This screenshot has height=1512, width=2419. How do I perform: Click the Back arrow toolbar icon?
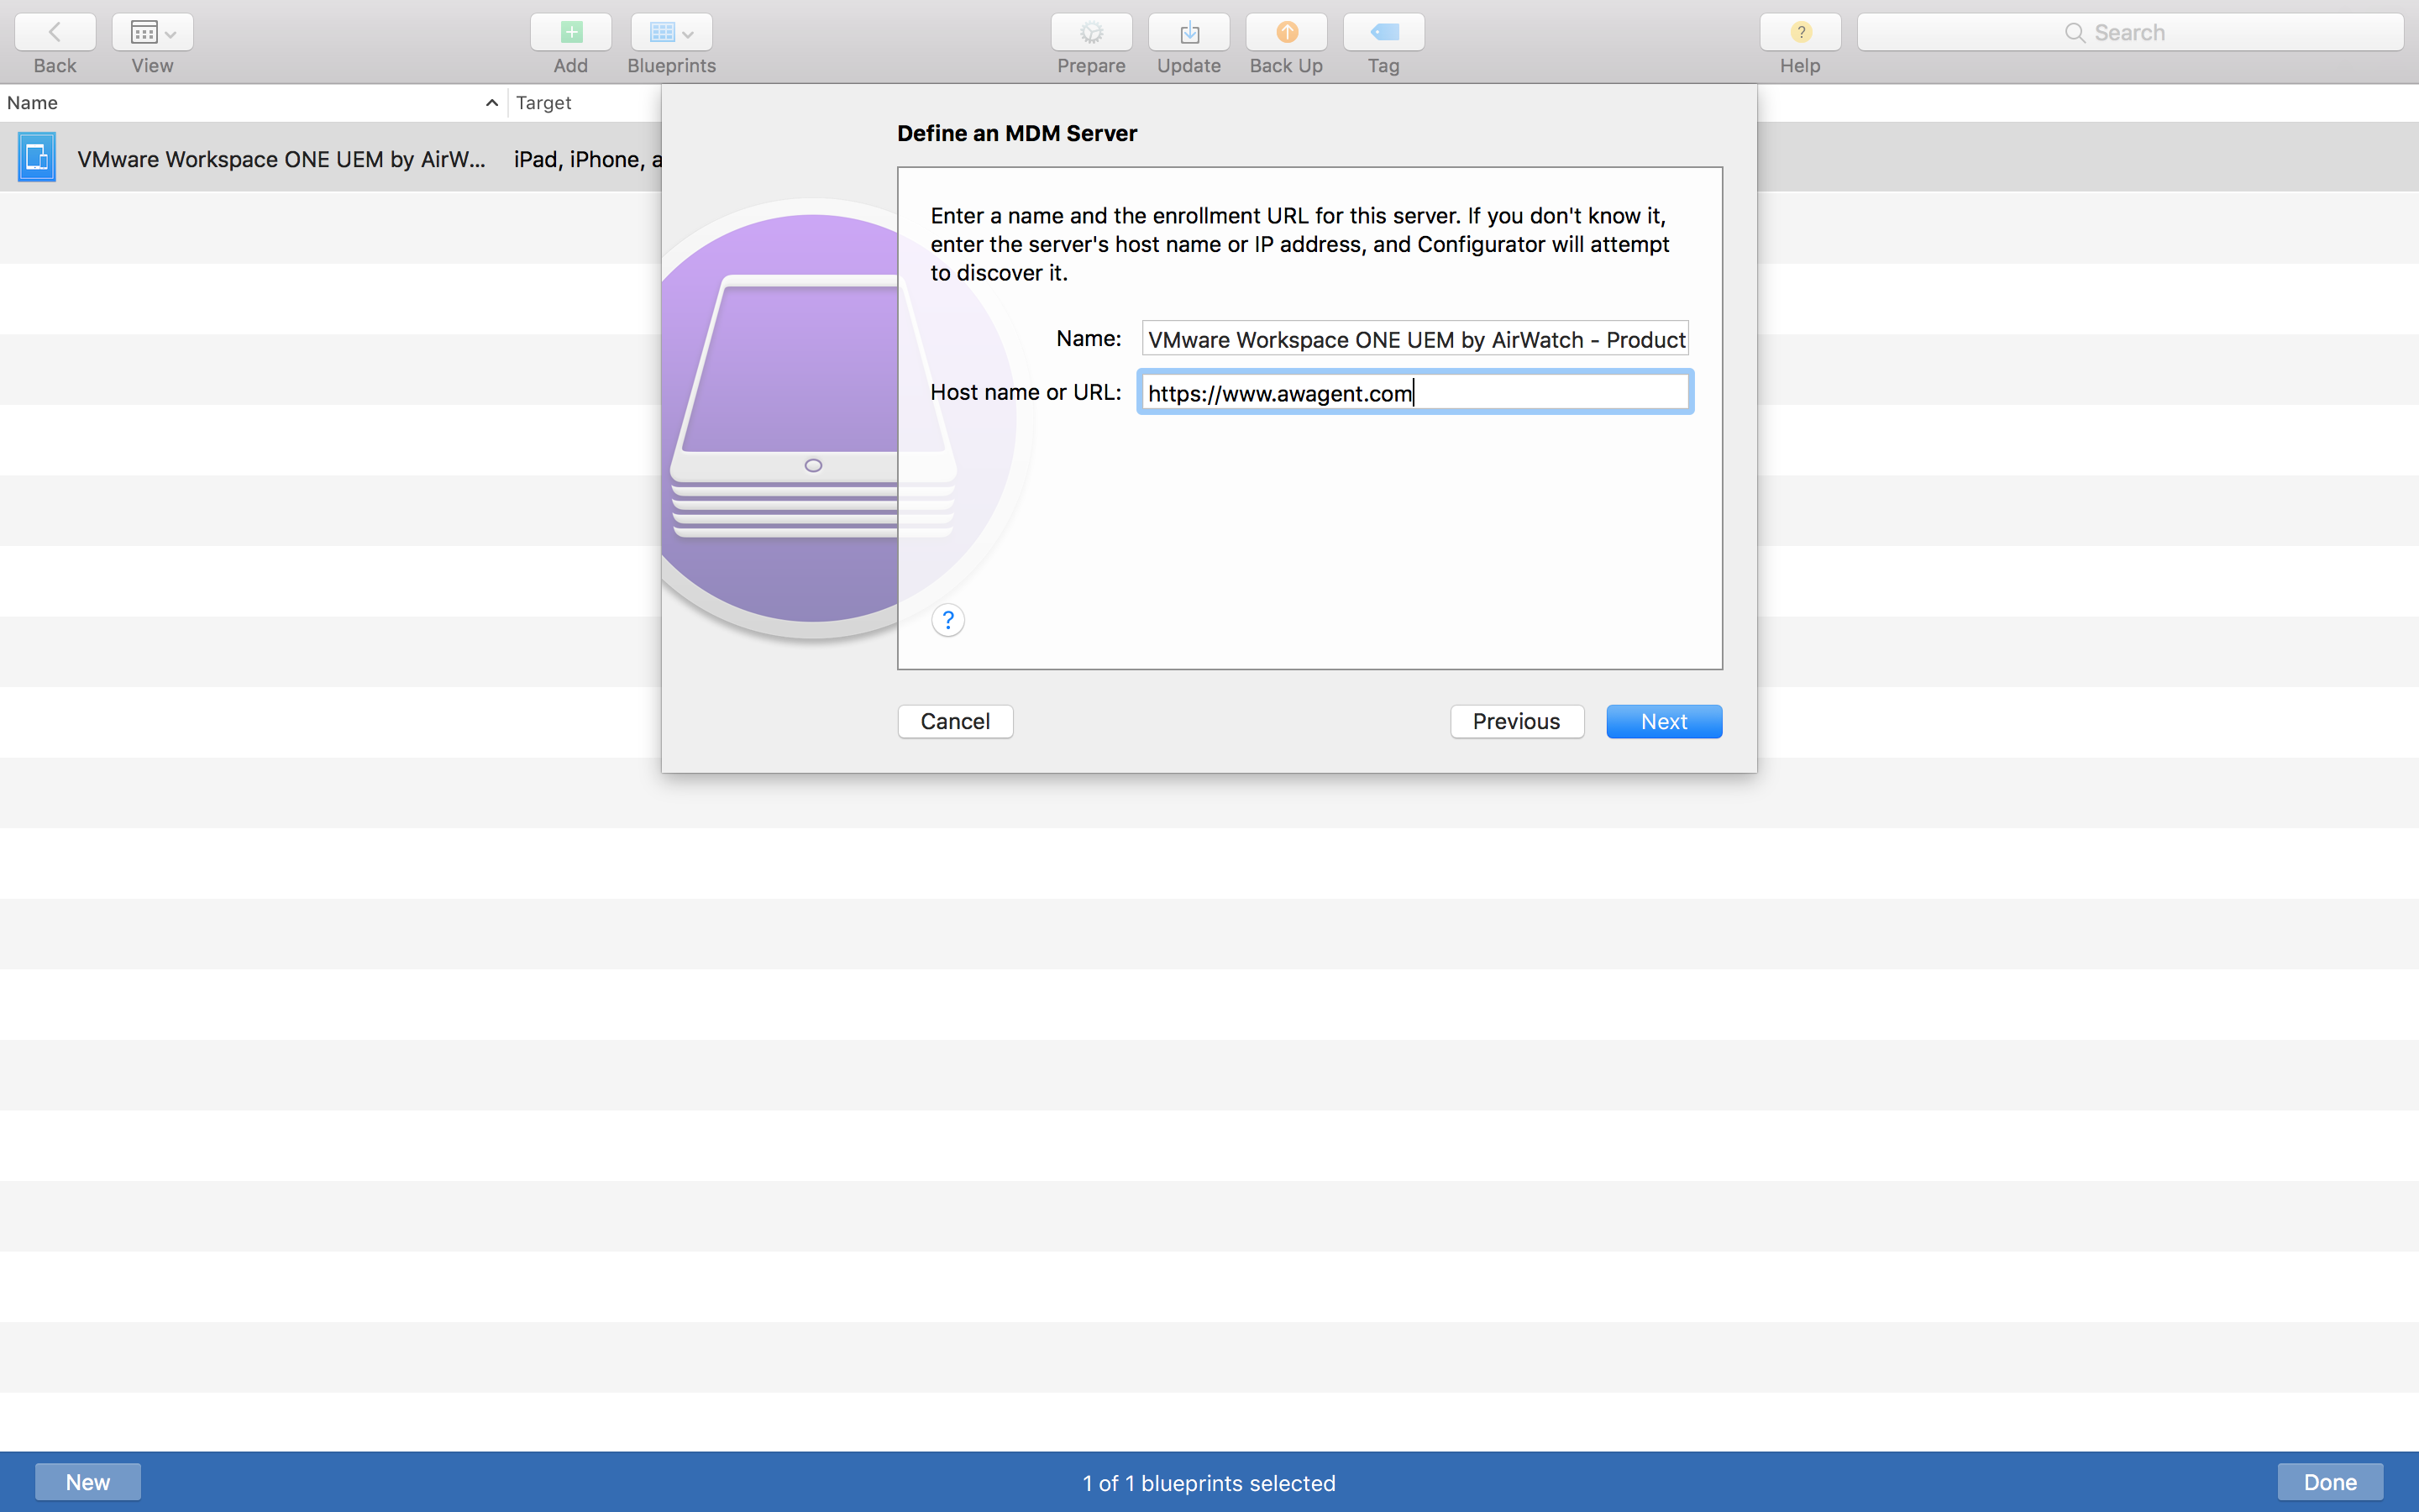[55, 33]
